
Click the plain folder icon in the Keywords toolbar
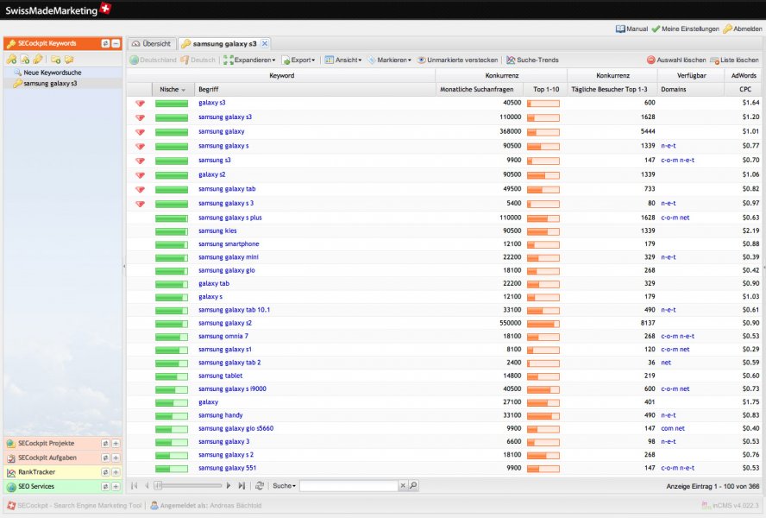pyautogui.click(x=69, y=60)
